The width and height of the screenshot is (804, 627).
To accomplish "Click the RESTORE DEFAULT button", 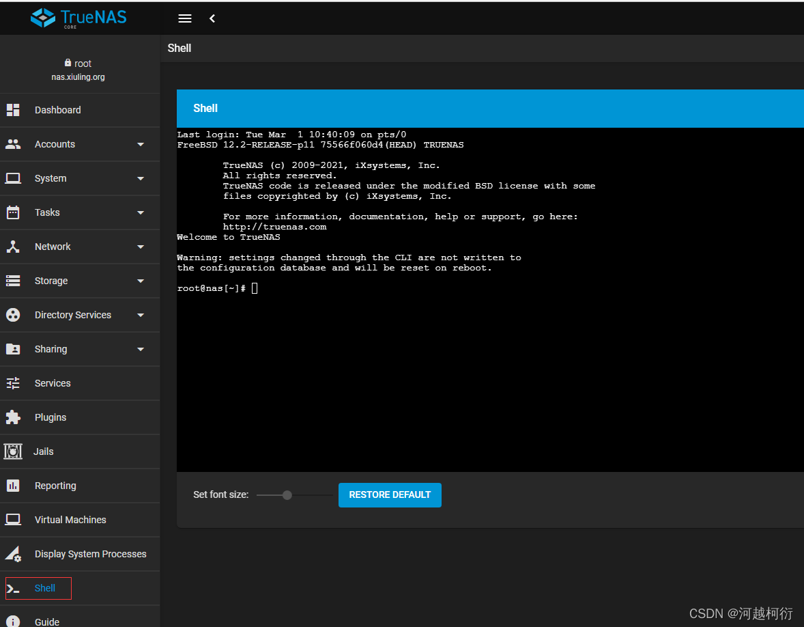I will point(390,494).
